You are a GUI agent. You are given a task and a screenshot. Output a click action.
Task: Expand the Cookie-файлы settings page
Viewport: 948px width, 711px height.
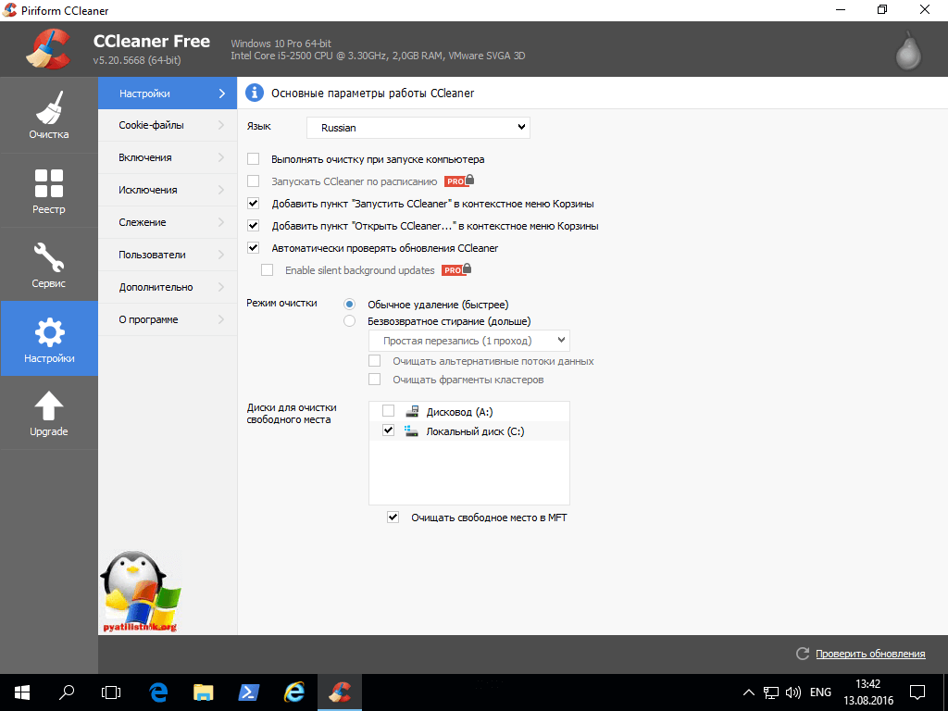(167, 125)
